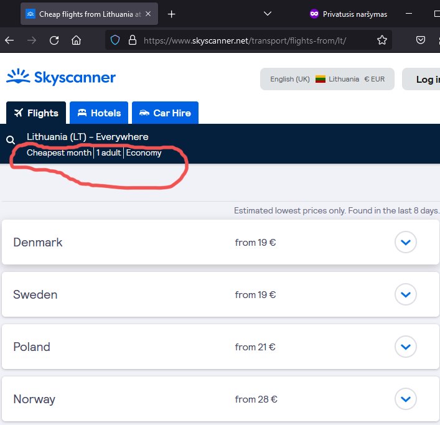The image size is (440, 425).
Task: Click the 1 adult option
Action: click(x=108, y=152)
